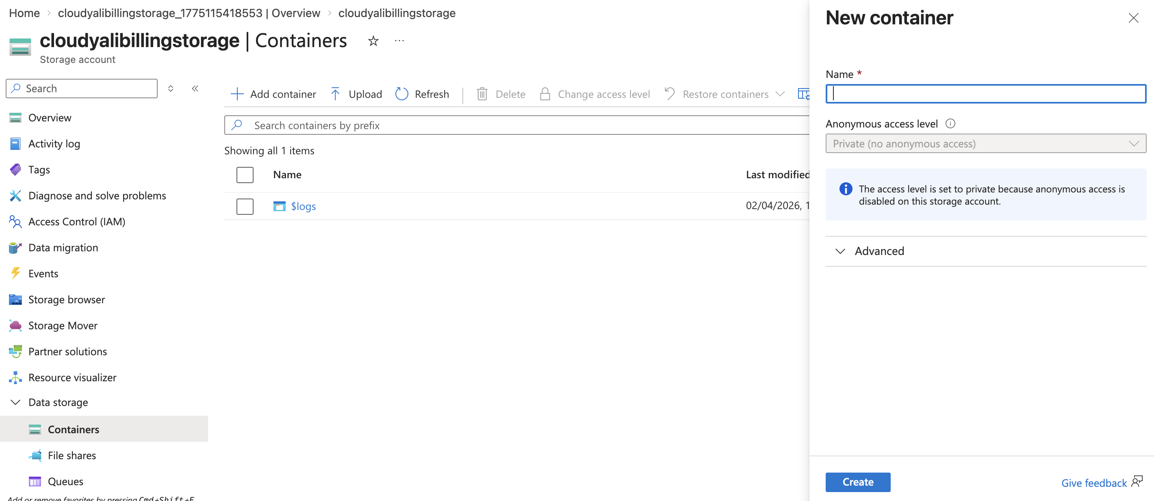Viewport: 1154px width, 501px height.
Task: Click the container Name input field
Action: (x=985, y=93)
